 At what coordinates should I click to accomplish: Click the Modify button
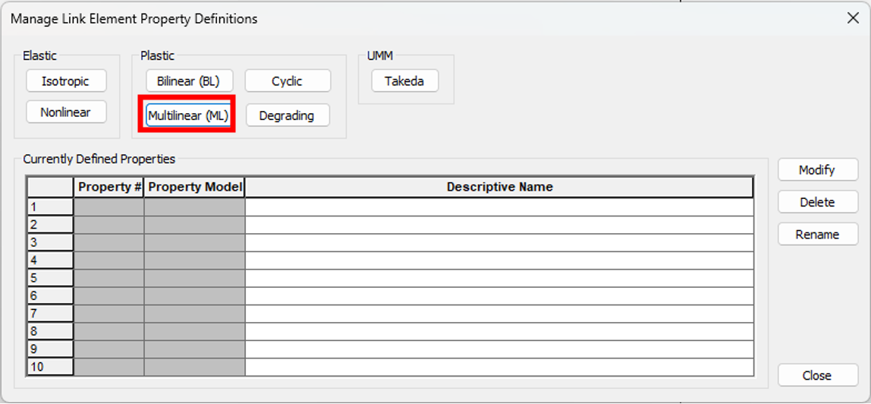coord(817,170)
